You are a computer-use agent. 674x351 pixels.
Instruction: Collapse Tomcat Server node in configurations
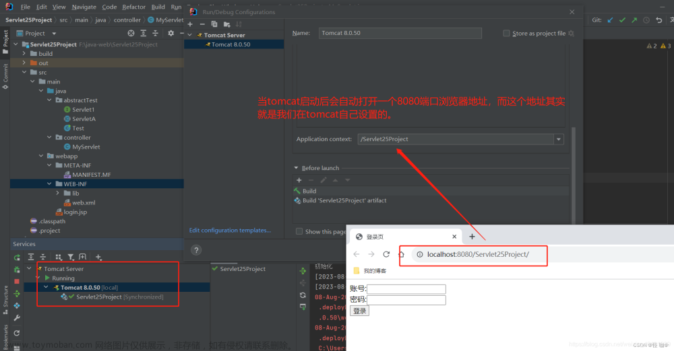pyautogui.click(x=190, y=35)
